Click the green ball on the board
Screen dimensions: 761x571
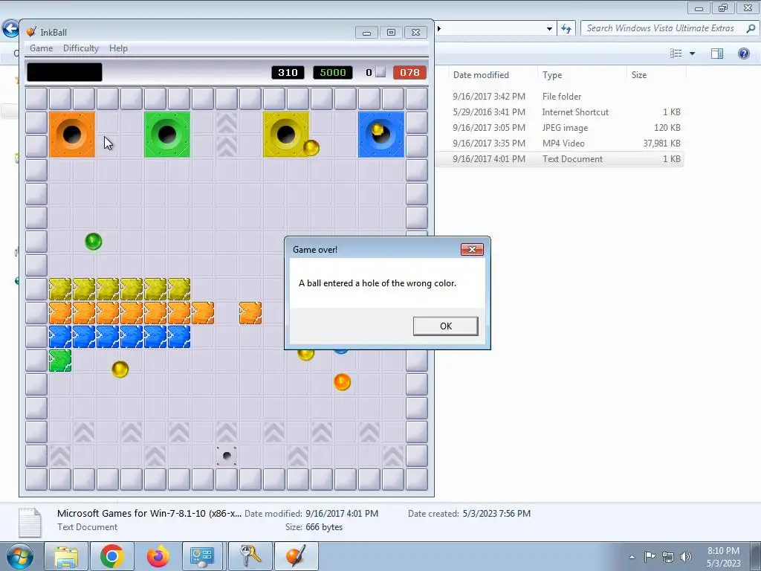click(93, 242)
